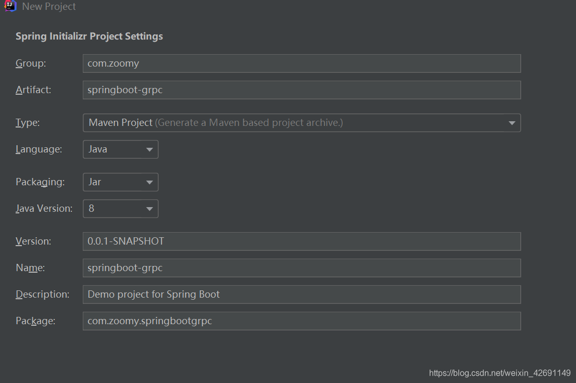
Task: Click the Packaging: label
Action: [x=40, y=182]
